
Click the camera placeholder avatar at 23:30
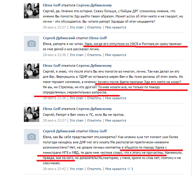(32, 44)
